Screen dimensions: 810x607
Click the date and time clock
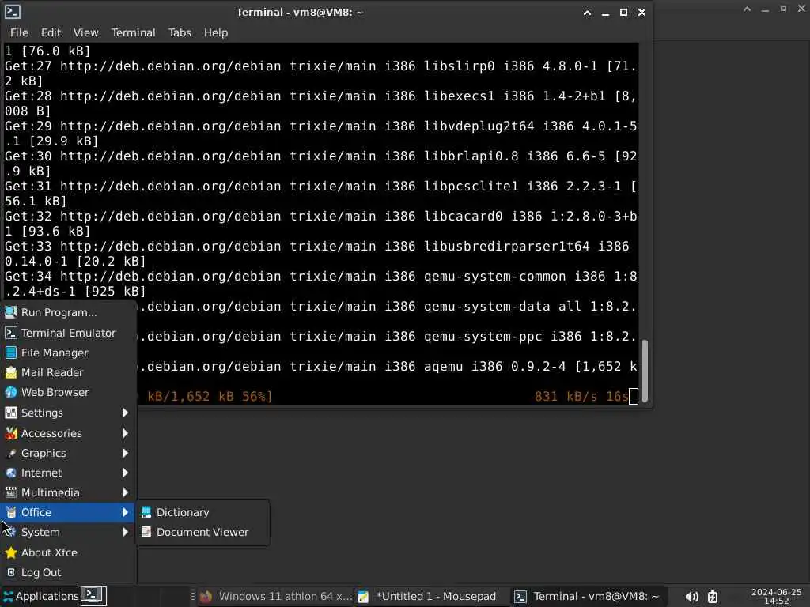(x=776, y=596)
